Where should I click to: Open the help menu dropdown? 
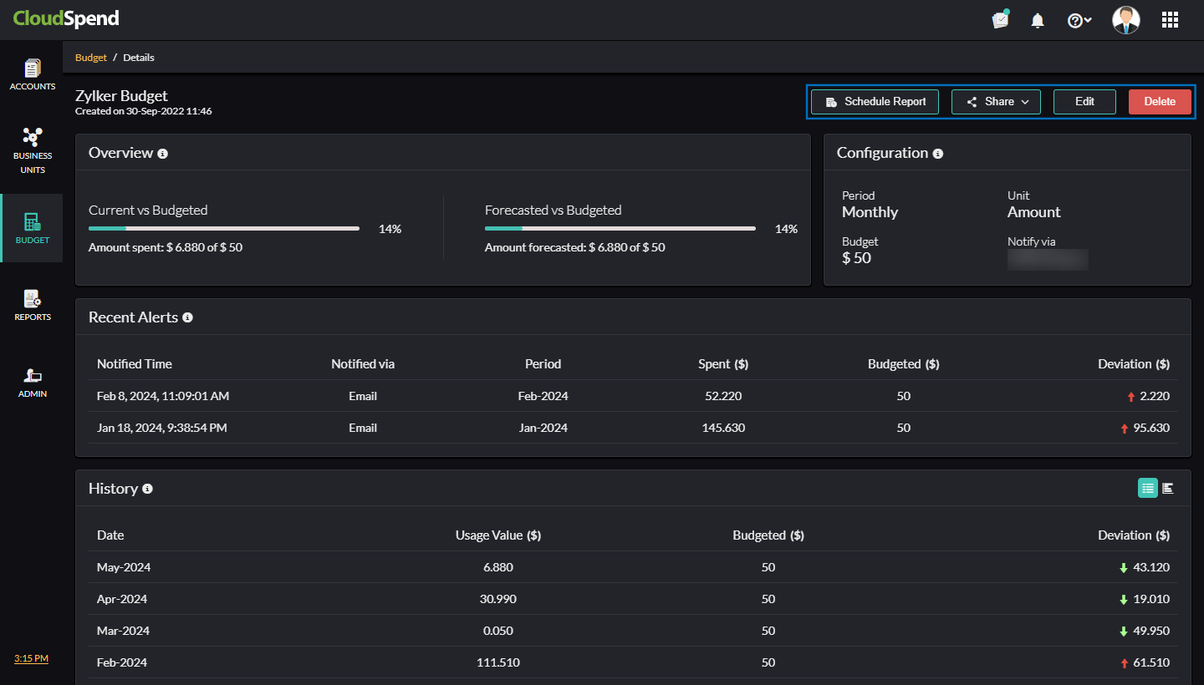click(1079, 20)
